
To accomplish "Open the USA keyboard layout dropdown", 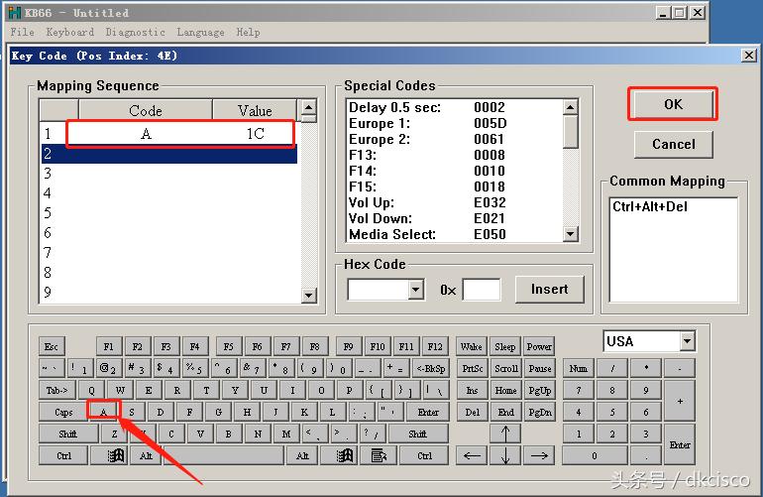I will tap(687, 341).
